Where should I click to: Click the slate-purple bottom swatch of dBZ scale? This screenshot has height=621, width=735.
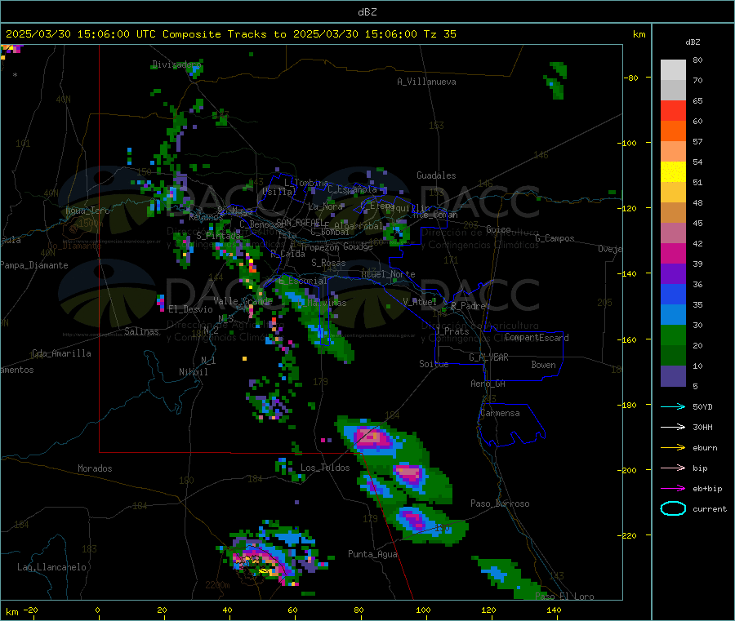click(x=673, y=376)
